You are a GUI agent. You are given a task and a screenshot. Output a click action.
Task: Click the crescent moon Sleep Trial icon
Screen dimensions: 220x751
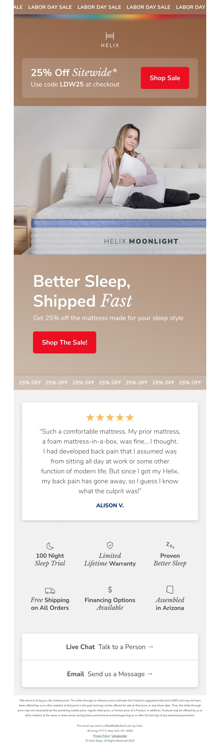click(50, 545)
